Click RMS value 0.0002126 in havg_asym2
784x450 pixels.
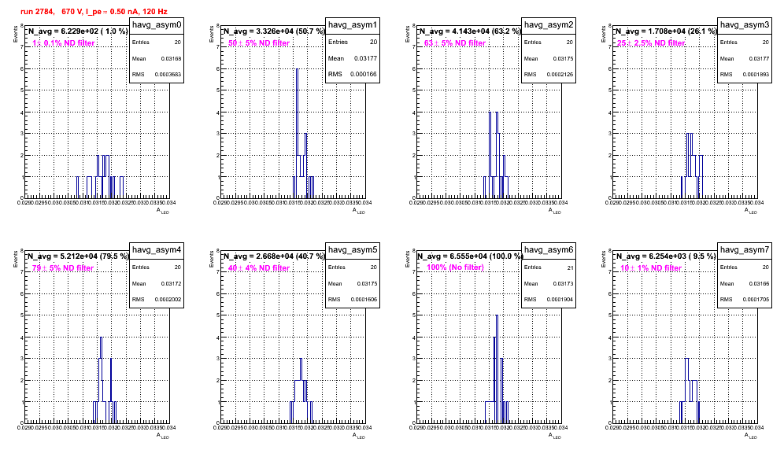coord(560,75)
